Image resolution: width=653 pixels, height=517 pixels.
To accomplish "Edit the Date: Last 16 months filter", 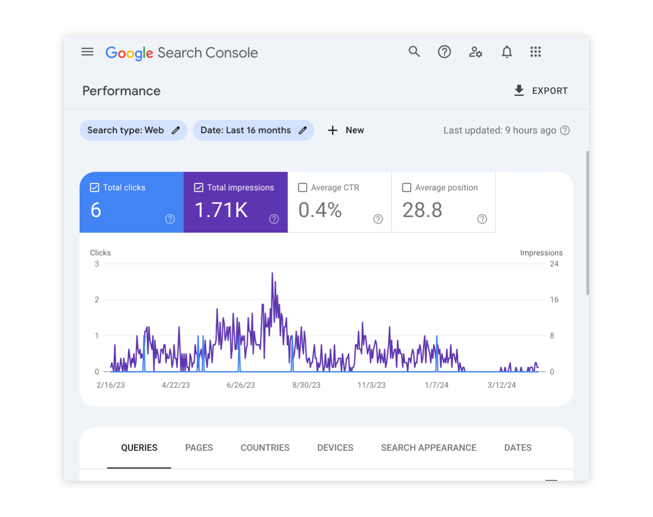I will pyautogui.click(x=253, y=130).
